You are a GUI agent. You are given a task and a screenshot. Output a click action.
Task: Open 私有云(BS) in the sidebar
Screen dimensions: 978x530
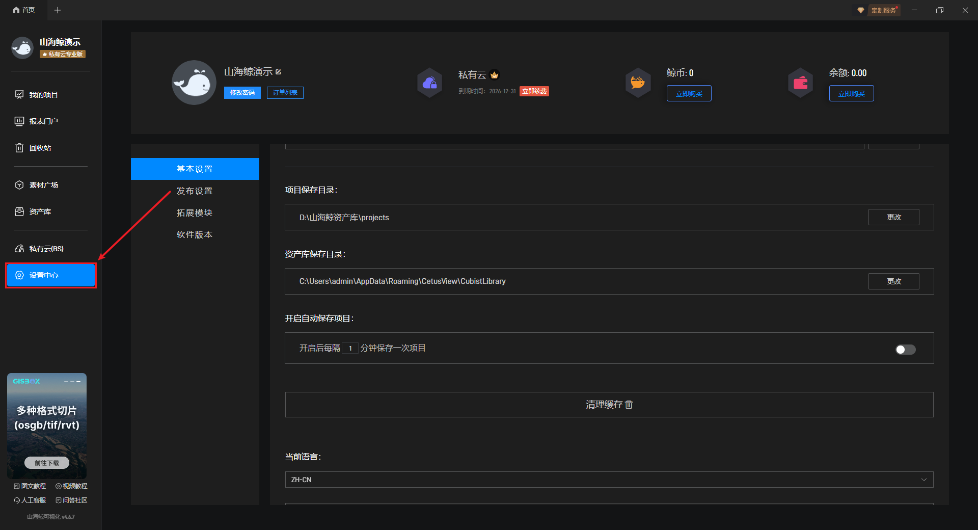click(x=46, y=249)
